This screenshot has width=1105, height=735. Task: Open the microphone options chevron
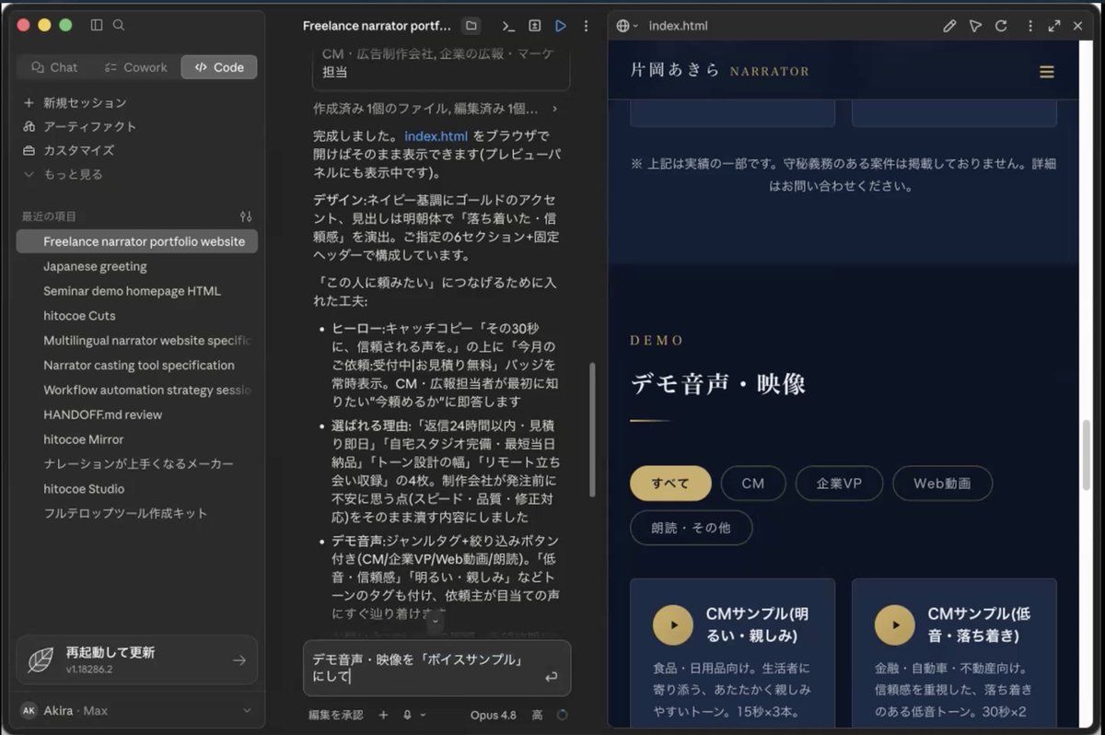click(423, 715)
